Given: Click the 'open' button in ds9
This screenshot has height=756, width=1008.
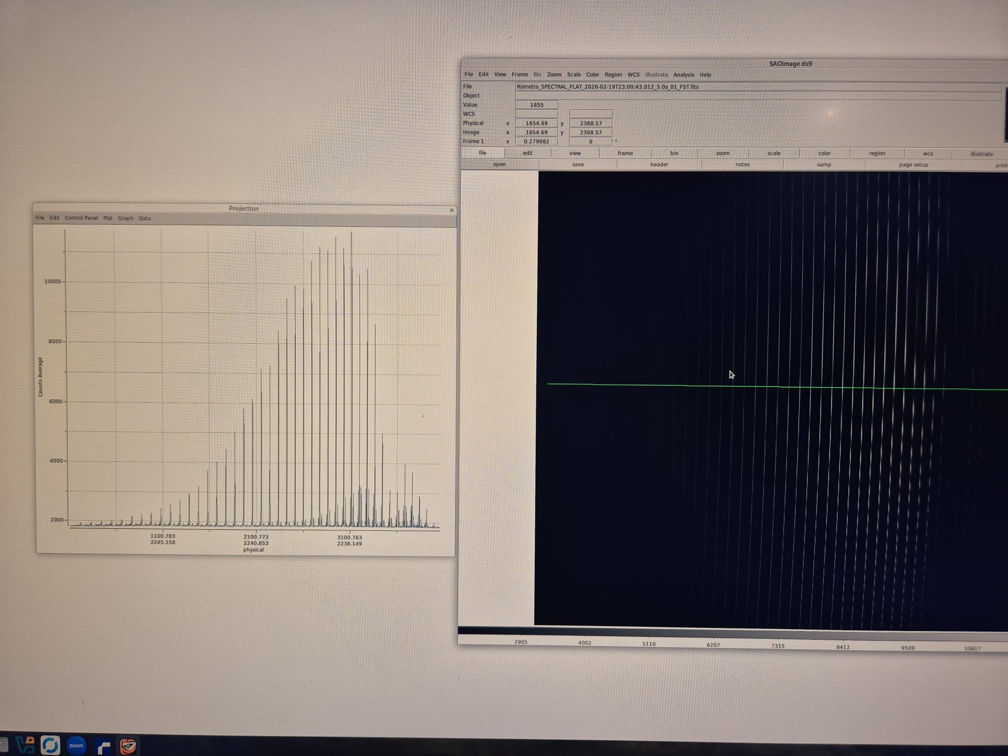Looking at the screenshot, I should click(499, 164).
